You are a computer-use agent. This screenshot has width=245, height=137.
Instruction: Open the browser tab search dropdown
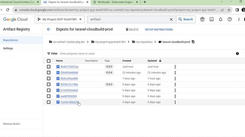tap(222, 2)
